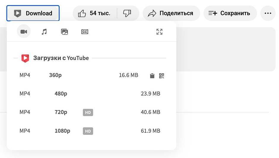Select the video formats tab icon
Viewport: 279px width, 158px height.
[24, 32]
